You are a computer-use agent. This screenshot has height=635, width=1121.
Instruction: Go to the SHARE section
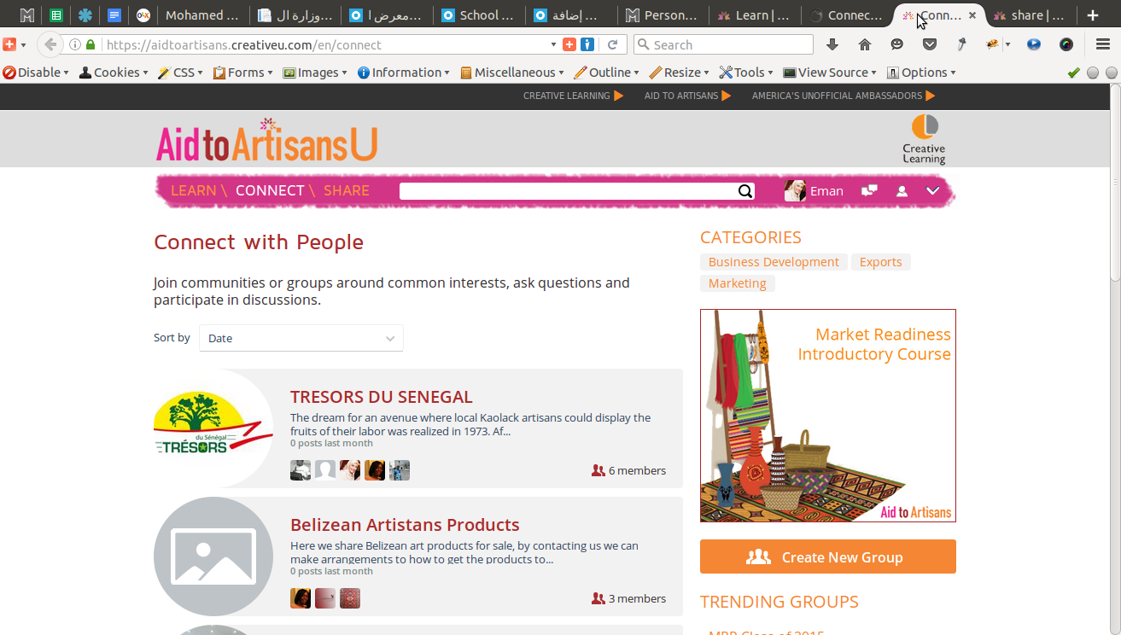click(x=347, y=190)
